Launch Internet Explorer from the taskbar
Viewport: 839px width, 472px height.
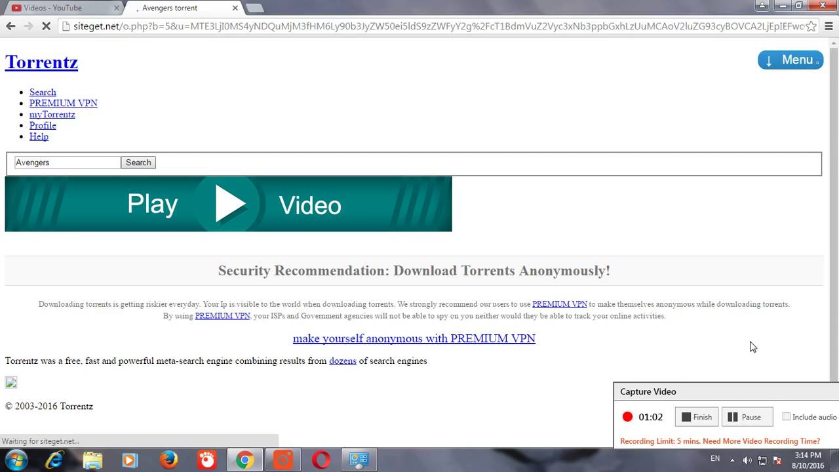pos(55,460)
